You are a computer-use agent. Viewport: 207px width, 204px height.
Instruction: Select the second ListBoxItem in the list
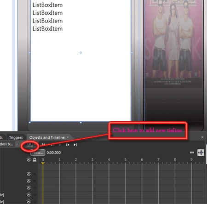47,13
